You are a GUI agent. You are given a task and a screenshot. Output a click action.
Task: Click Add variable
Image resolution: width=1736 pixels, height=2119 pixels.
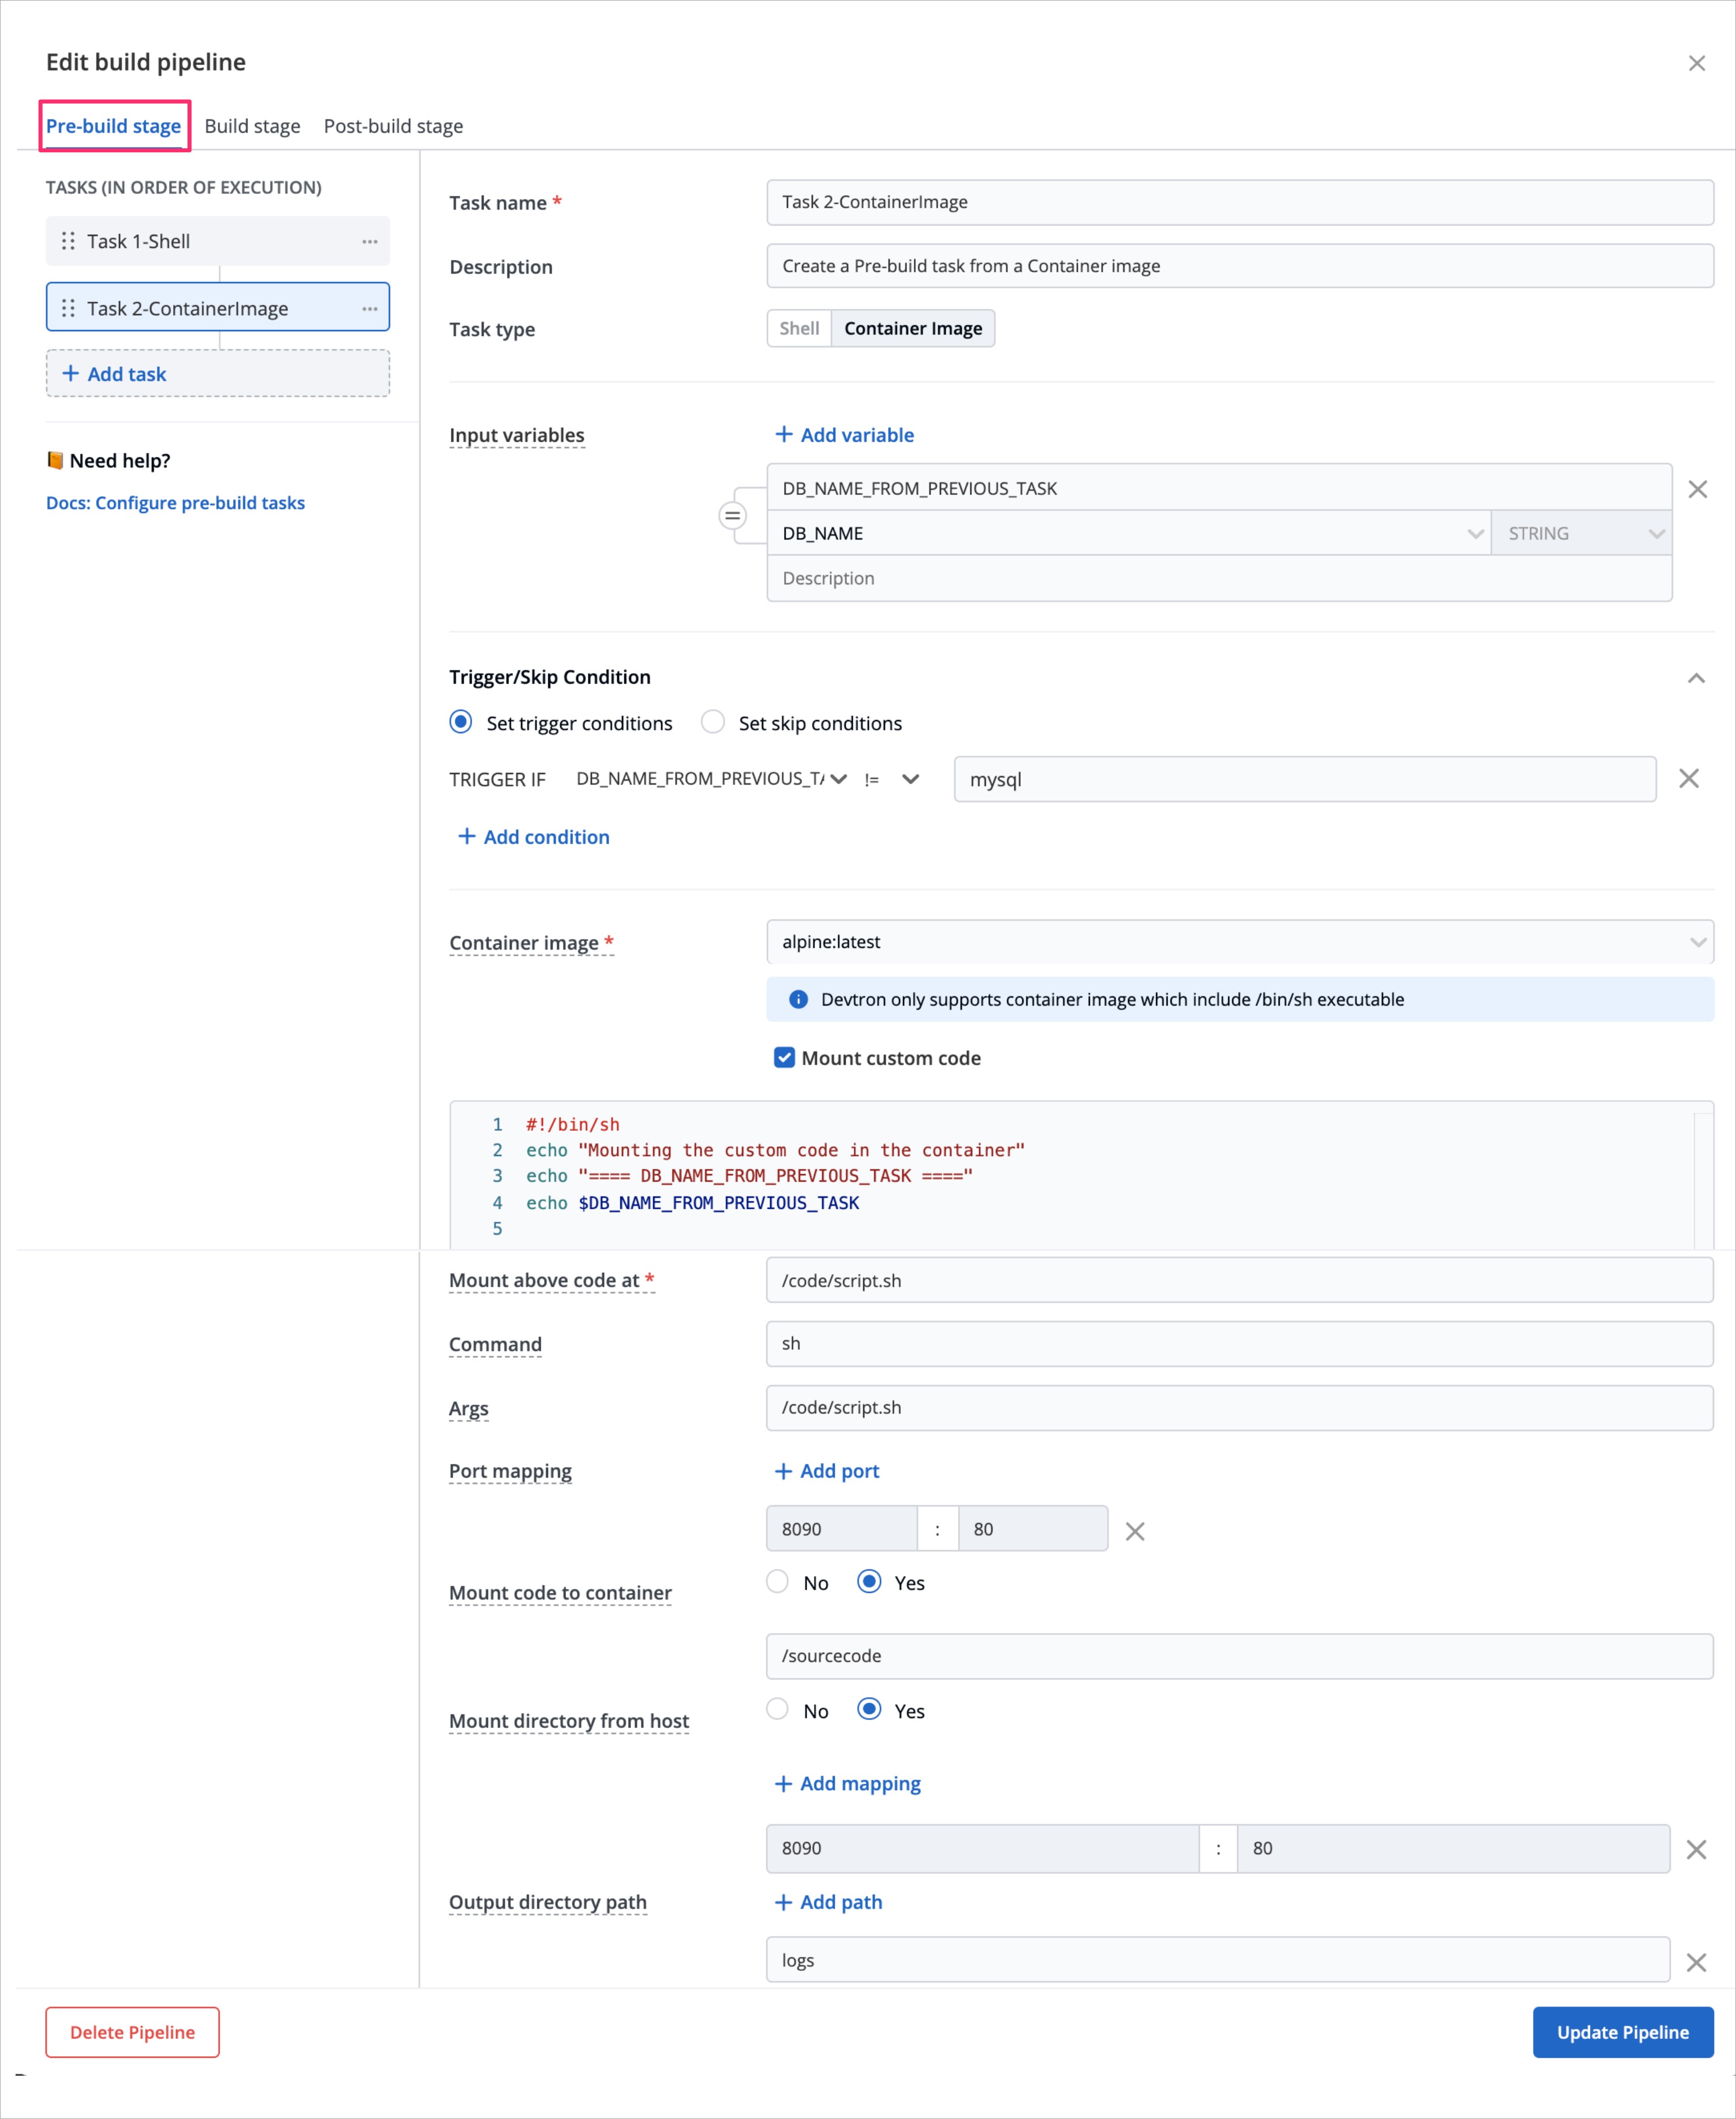coord(844,435)
